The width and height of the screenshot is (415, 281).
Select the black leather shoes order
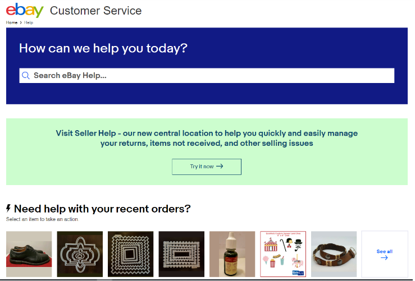29,254
